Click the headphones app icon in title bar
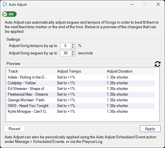 click(5, 5)
